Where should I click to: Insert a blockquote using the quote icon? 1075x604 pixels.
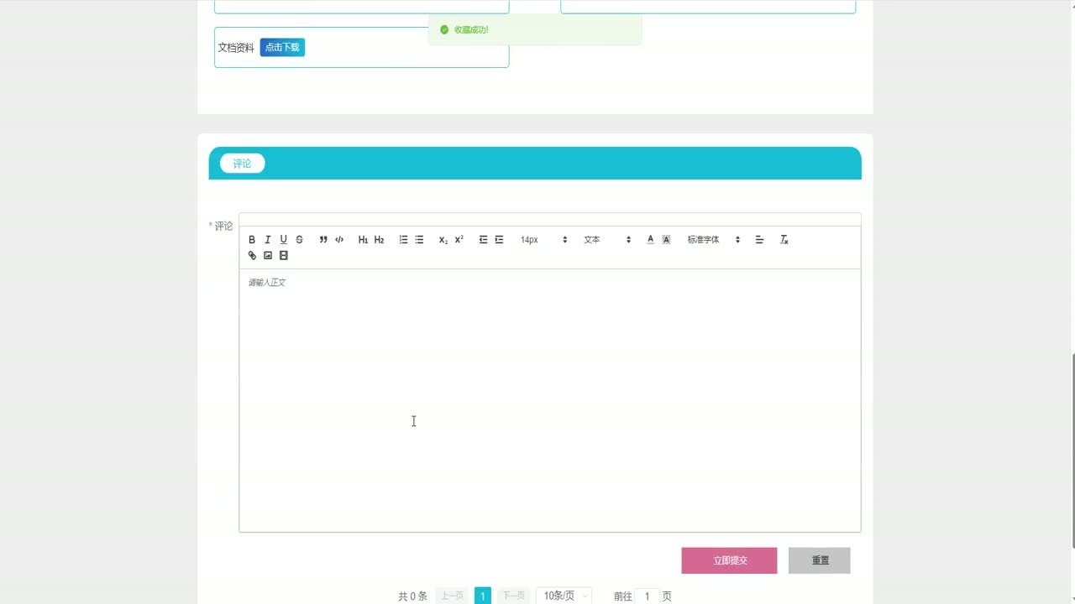click(323, 240)
